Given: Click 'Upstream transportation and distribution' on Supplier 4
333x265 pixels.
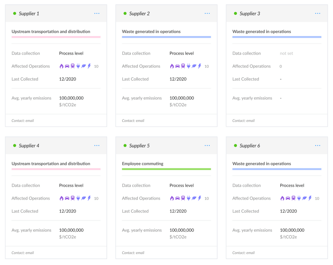Looking at the screenshot, I should pos(51,164).
